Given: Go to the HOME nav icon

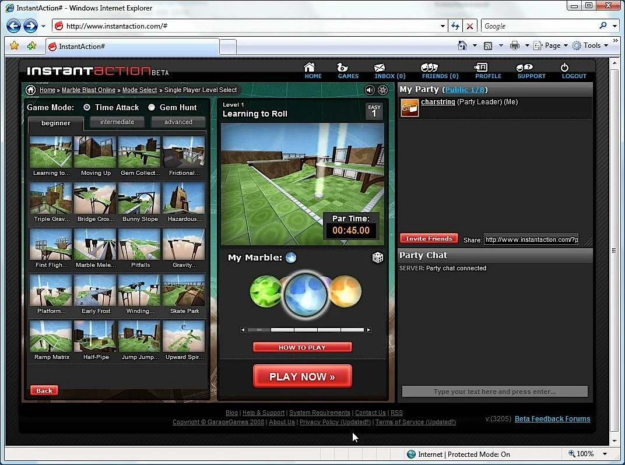Looking at the screenshot, I should click(x=310, y=67).
